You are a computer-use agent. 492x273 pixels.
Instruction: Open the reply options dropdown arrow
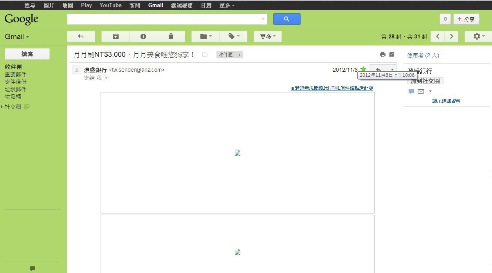[x=392, y=69]
